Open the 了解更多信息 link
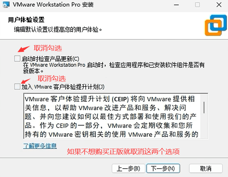This screenshot has width=228, height=177. (40, 146)
